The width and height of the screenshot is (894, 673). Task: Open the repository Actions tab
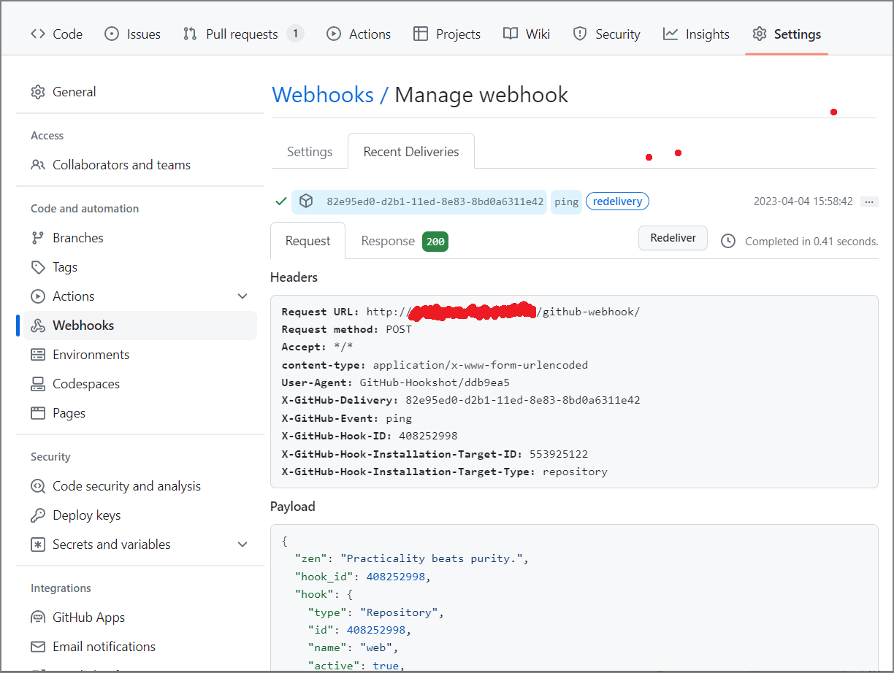click(x=358, y=34)
